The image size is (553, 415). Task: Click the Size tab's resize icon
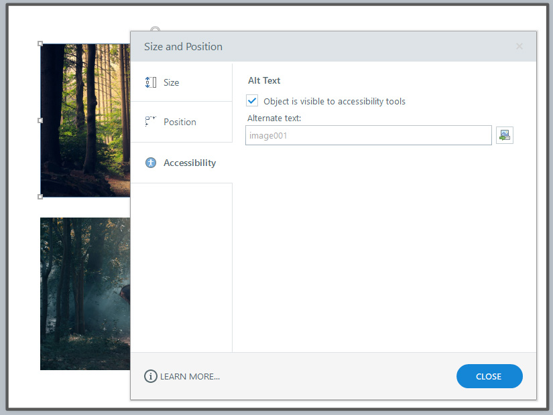click(151, 82)
